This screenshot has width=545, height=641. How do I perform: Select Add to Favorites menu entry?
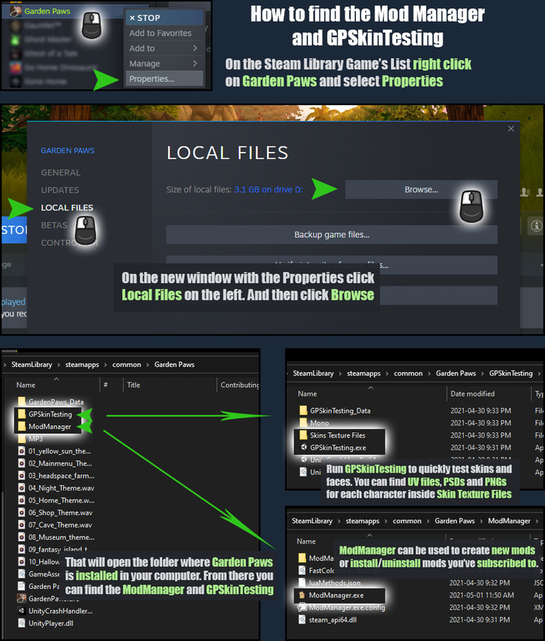click(163, 33)
